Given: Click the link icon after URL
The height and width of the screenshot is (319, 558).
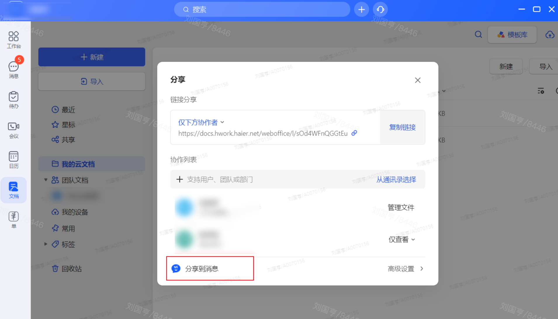Looking at the screenshot, I should click(x=354, y=133).
